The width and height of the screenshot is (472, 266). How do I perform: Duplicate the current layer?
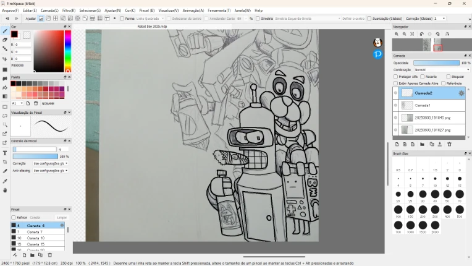432,144
